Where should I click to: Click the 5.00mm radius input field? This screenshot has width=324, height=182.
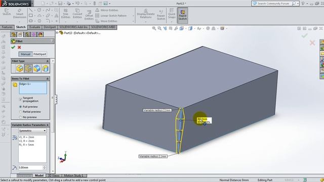pos(30,167)
